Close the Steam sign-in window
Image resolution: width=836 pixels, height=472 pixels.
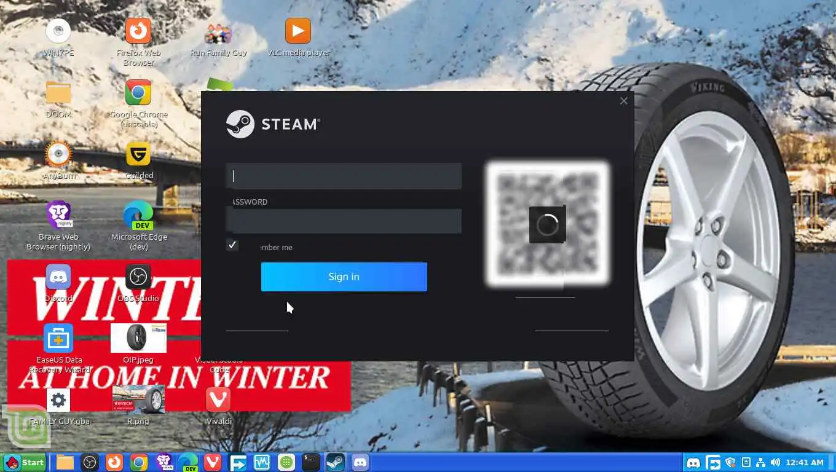click(x=624, y=101)
